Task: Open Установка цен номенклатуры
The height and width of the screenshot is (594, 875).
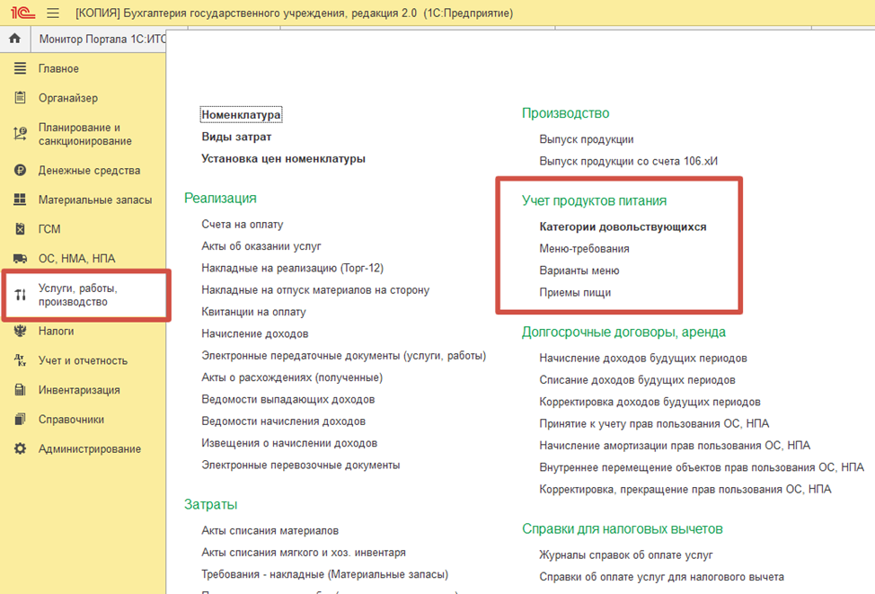Action: coord(284,158)
